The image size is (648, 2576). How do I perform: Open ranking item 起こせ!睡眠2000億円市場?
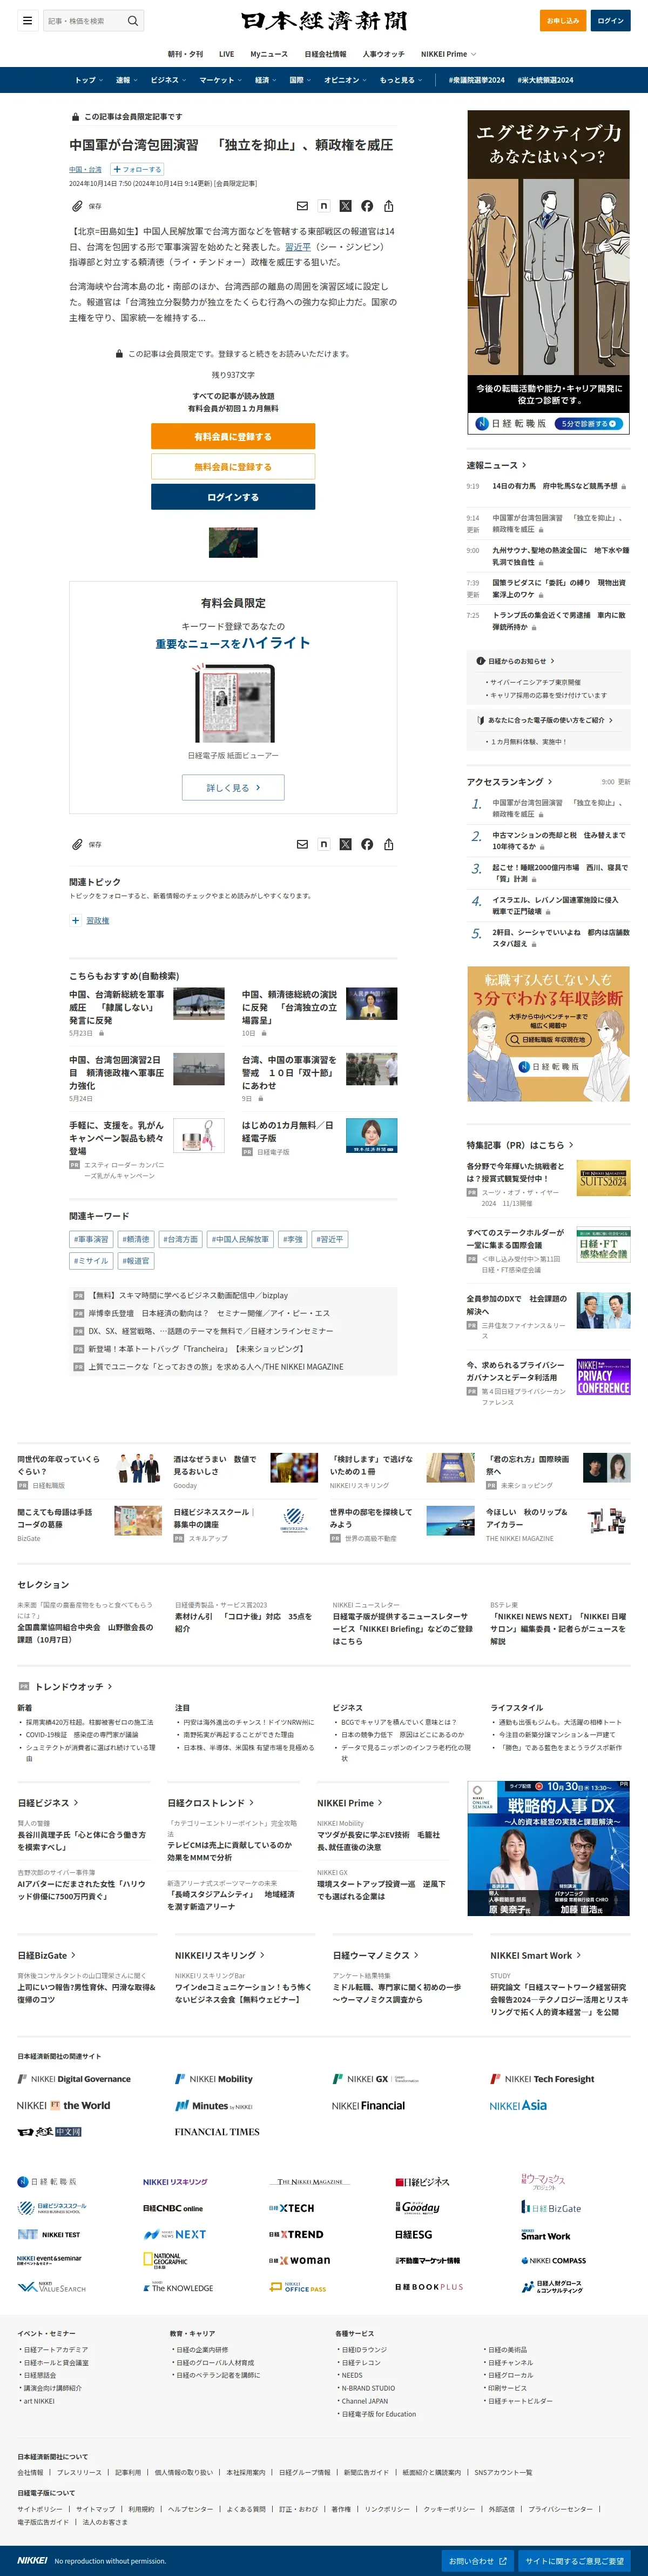[x=559, y=873]
